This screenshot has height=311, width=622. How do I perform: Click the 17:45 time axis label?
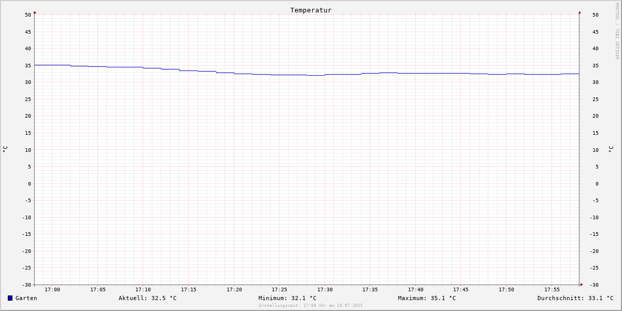[461, 290]
